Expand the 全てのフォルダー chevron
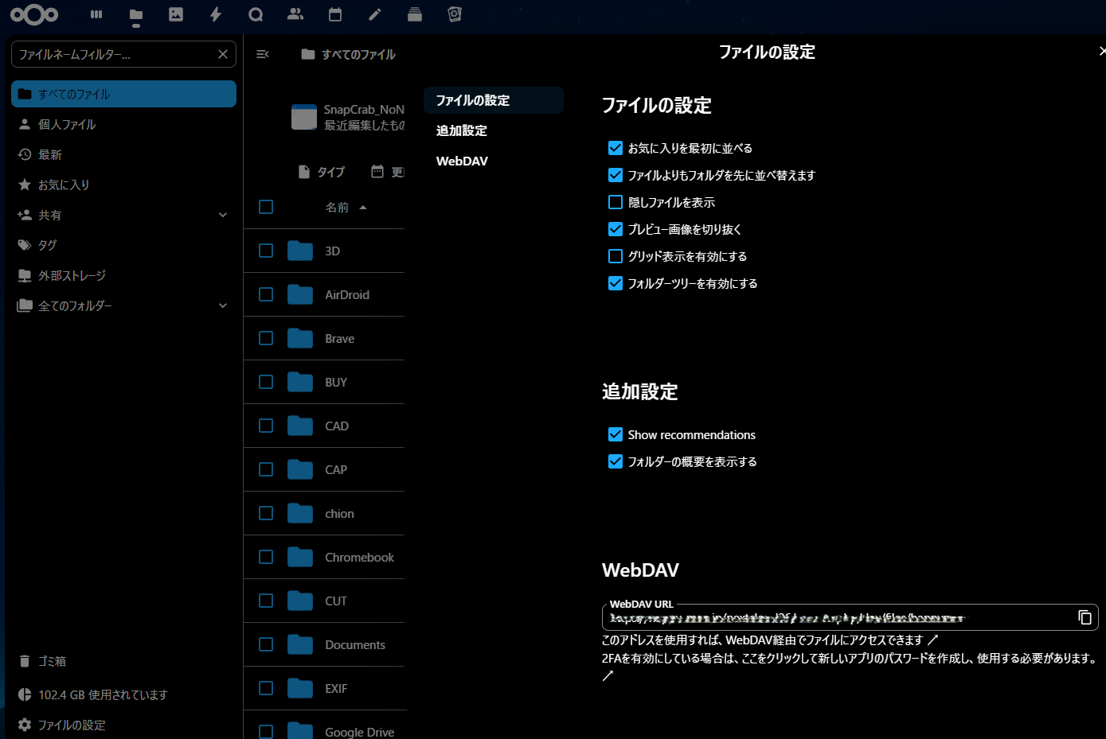The width and height of the screenshot is (1106, 739). click(223, 305)
